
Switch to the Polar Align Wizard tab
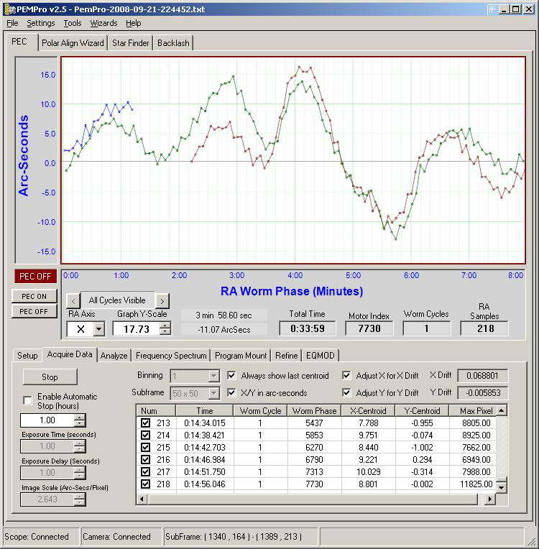(73, 43)
